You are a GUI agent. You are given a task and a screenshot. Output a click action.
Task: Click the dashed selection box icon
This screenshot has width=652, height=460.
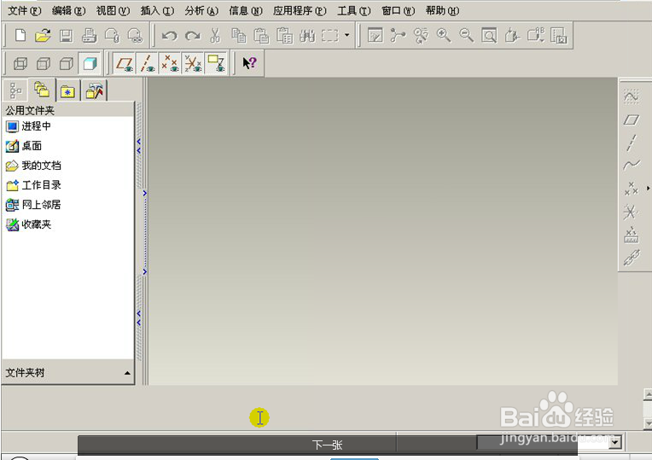pyautogui.click(x=330, y=35)
